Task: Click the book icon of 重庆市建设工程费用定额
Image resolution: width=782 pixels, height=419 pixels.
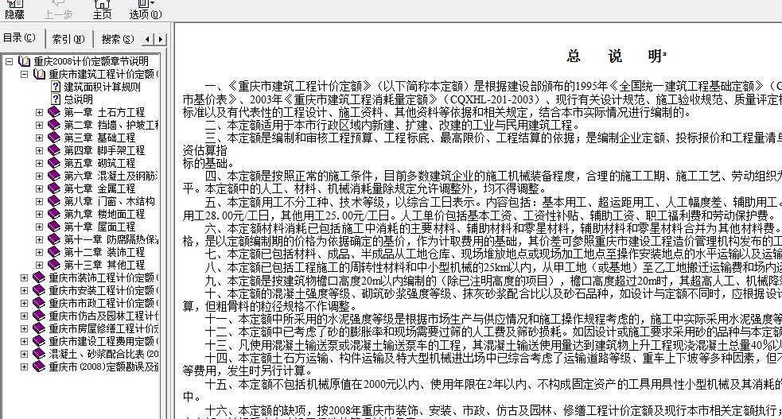Action: pos(39,341)
